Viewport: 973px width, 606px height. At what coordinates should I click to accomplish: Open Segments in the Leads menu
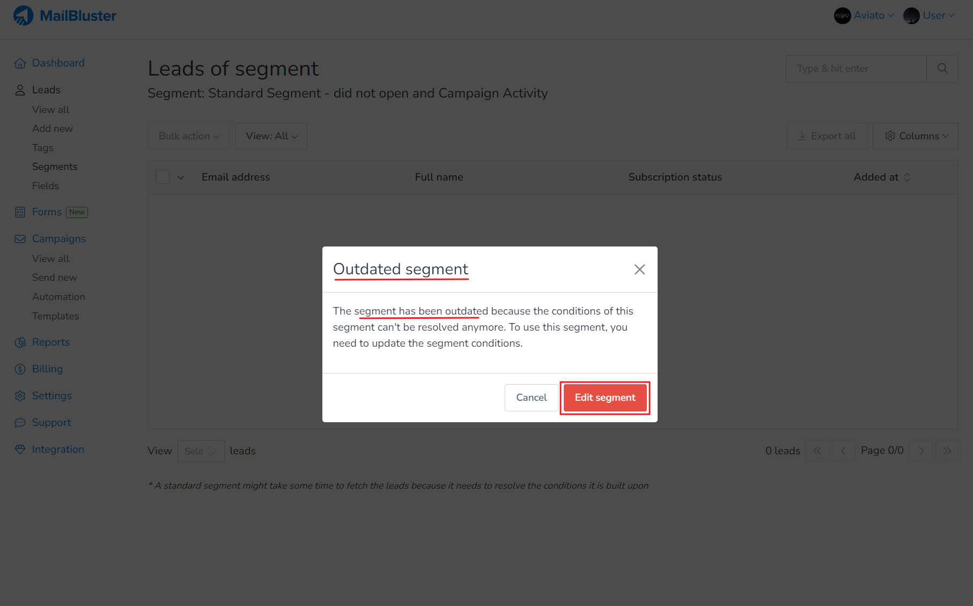coord(55,167)
